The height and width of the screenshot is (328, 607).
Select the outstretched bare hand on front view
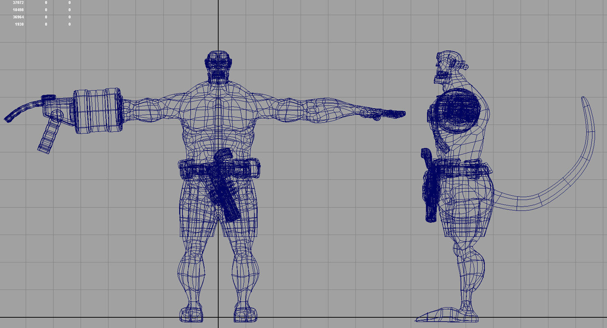tap(383, 114)
